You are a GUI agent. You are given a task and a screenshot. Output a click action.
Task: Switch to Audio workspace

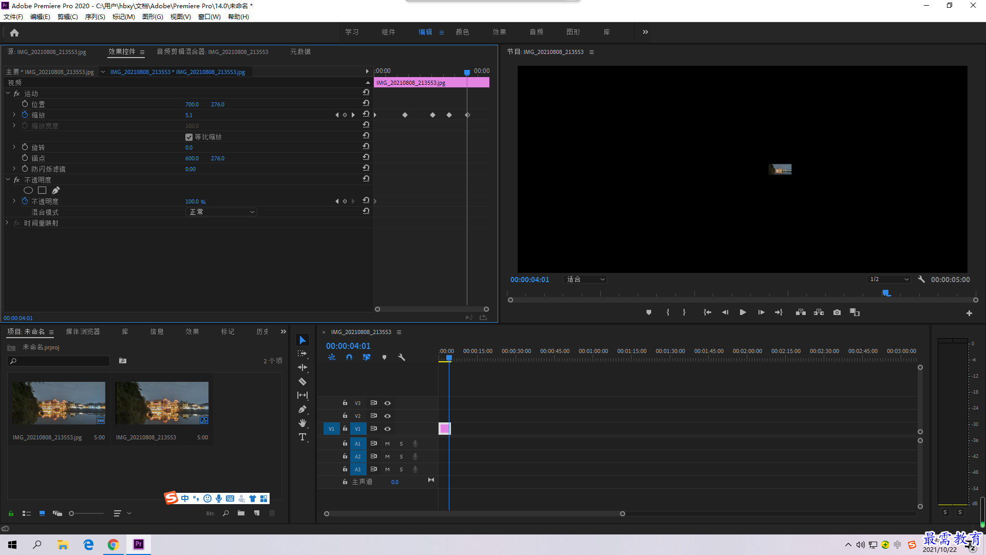click(x=537, y=32)
